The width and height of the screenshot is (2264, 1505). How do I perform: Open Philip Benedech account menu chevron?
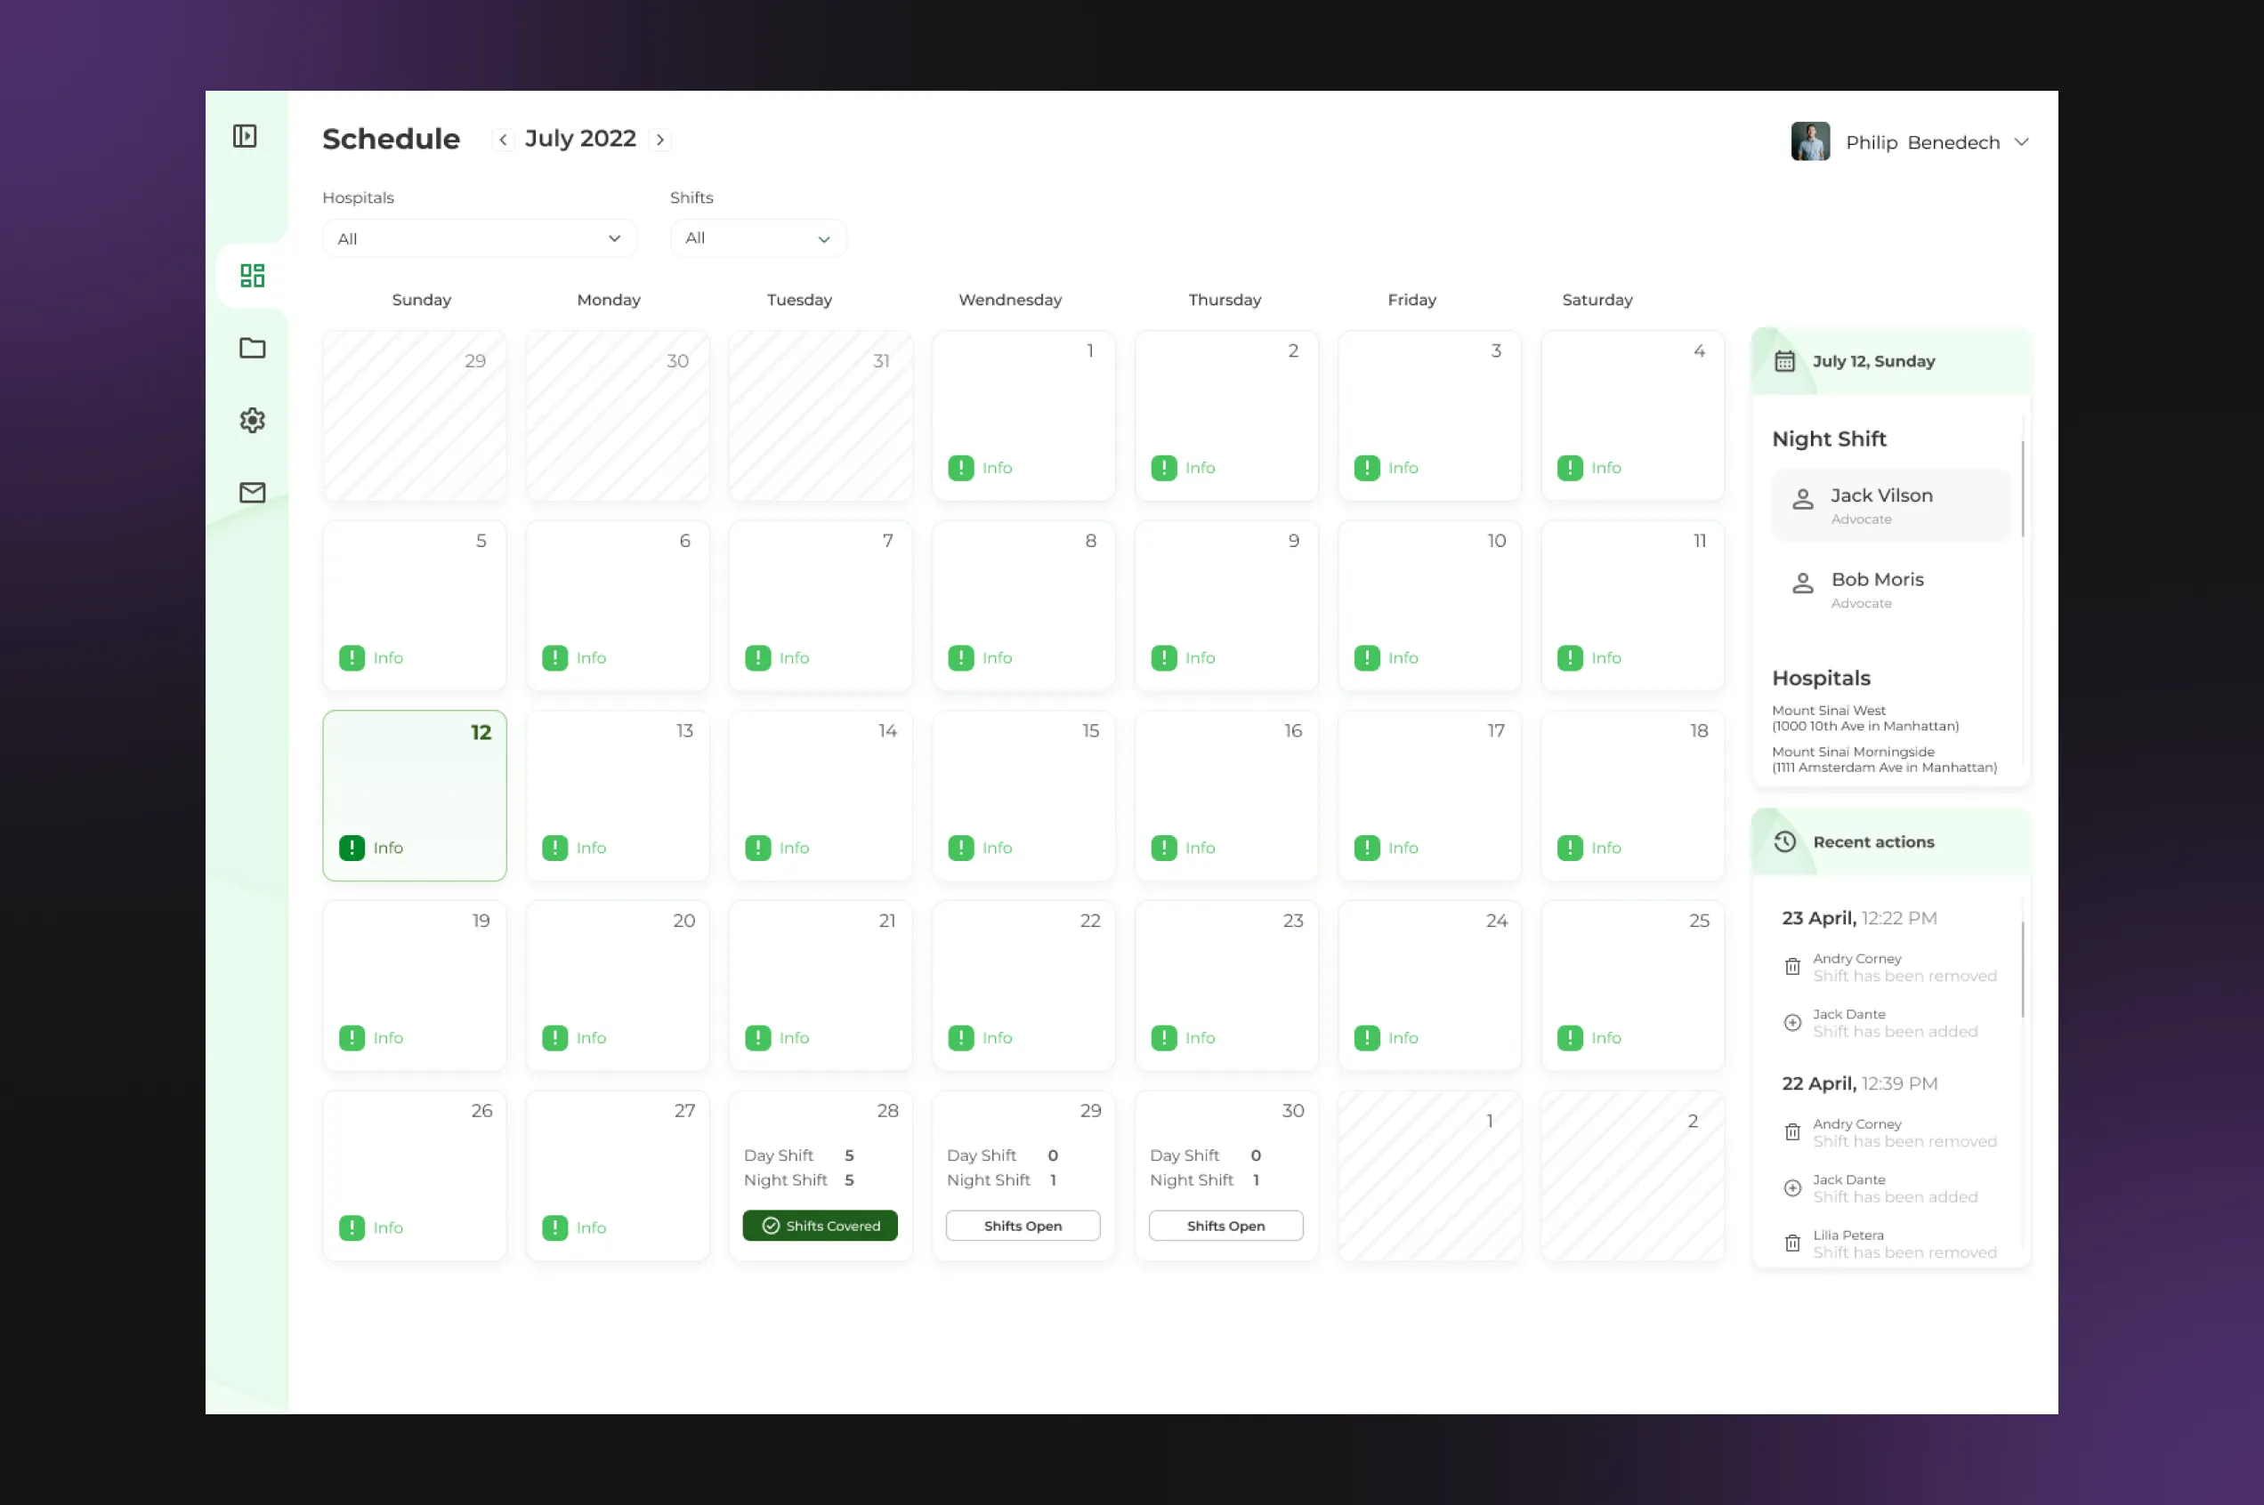2021,142
